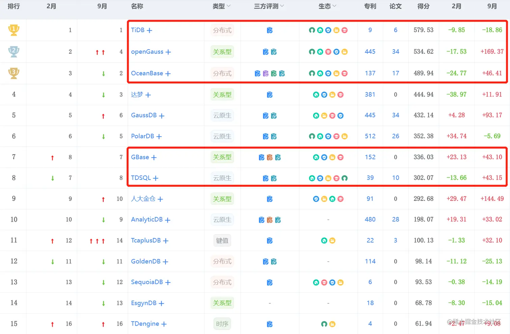Open the OceanBase database link
Viewport: 510px width, 334px height.
tap(147, 73)
